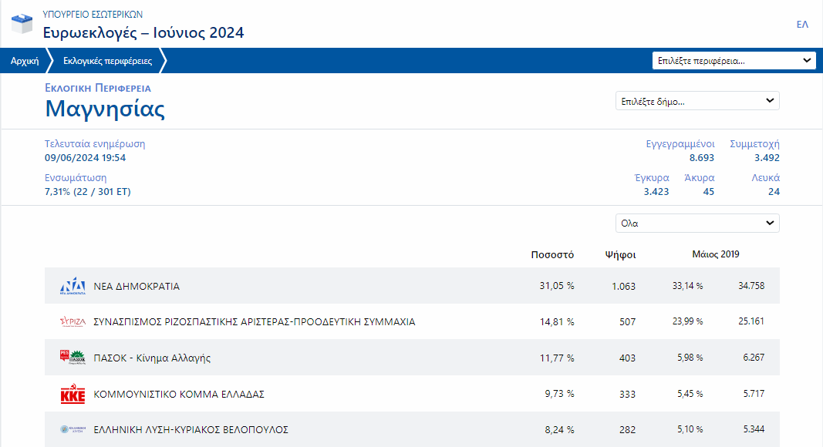823x447 pixels.
Task: Click the 282 votes value
Action: pos(627,430)
